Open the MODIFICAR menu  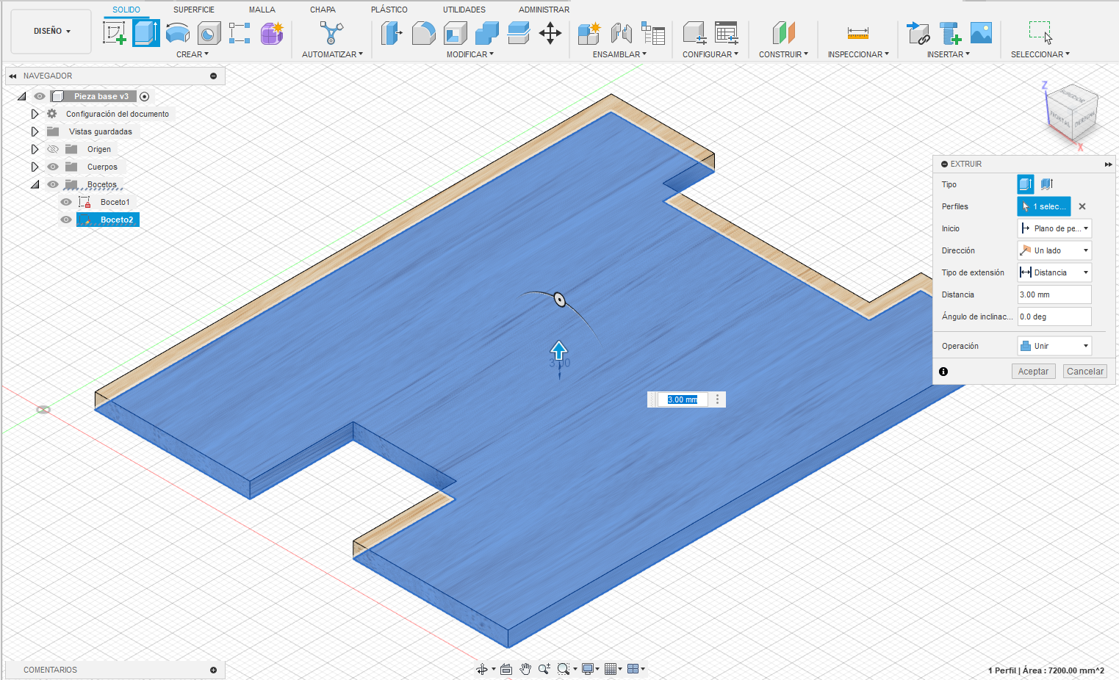[x=470, y=54]
